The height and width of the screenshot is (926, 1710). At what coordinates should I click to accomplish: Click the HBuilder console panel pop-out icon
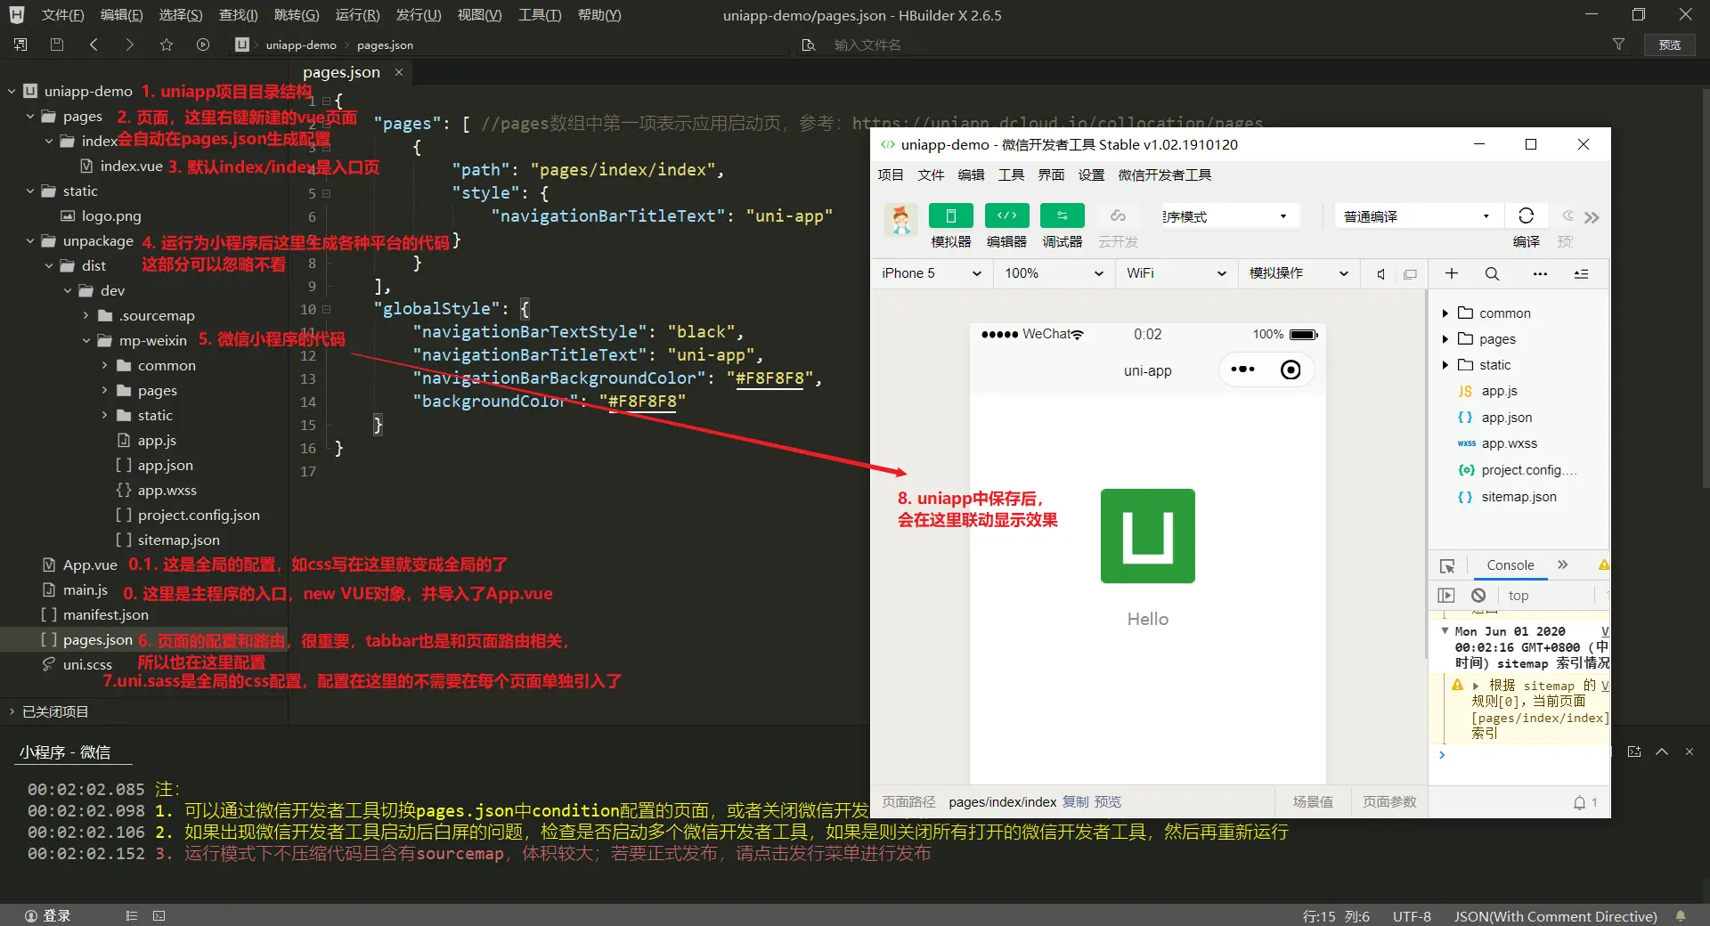point(1634,751)
